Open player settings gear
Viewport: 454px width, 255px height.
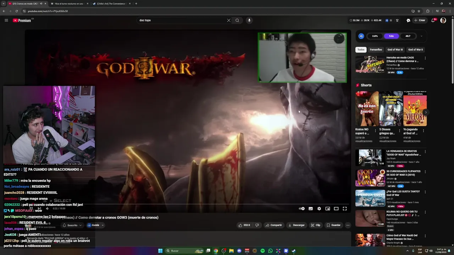(x=319, y=209)
